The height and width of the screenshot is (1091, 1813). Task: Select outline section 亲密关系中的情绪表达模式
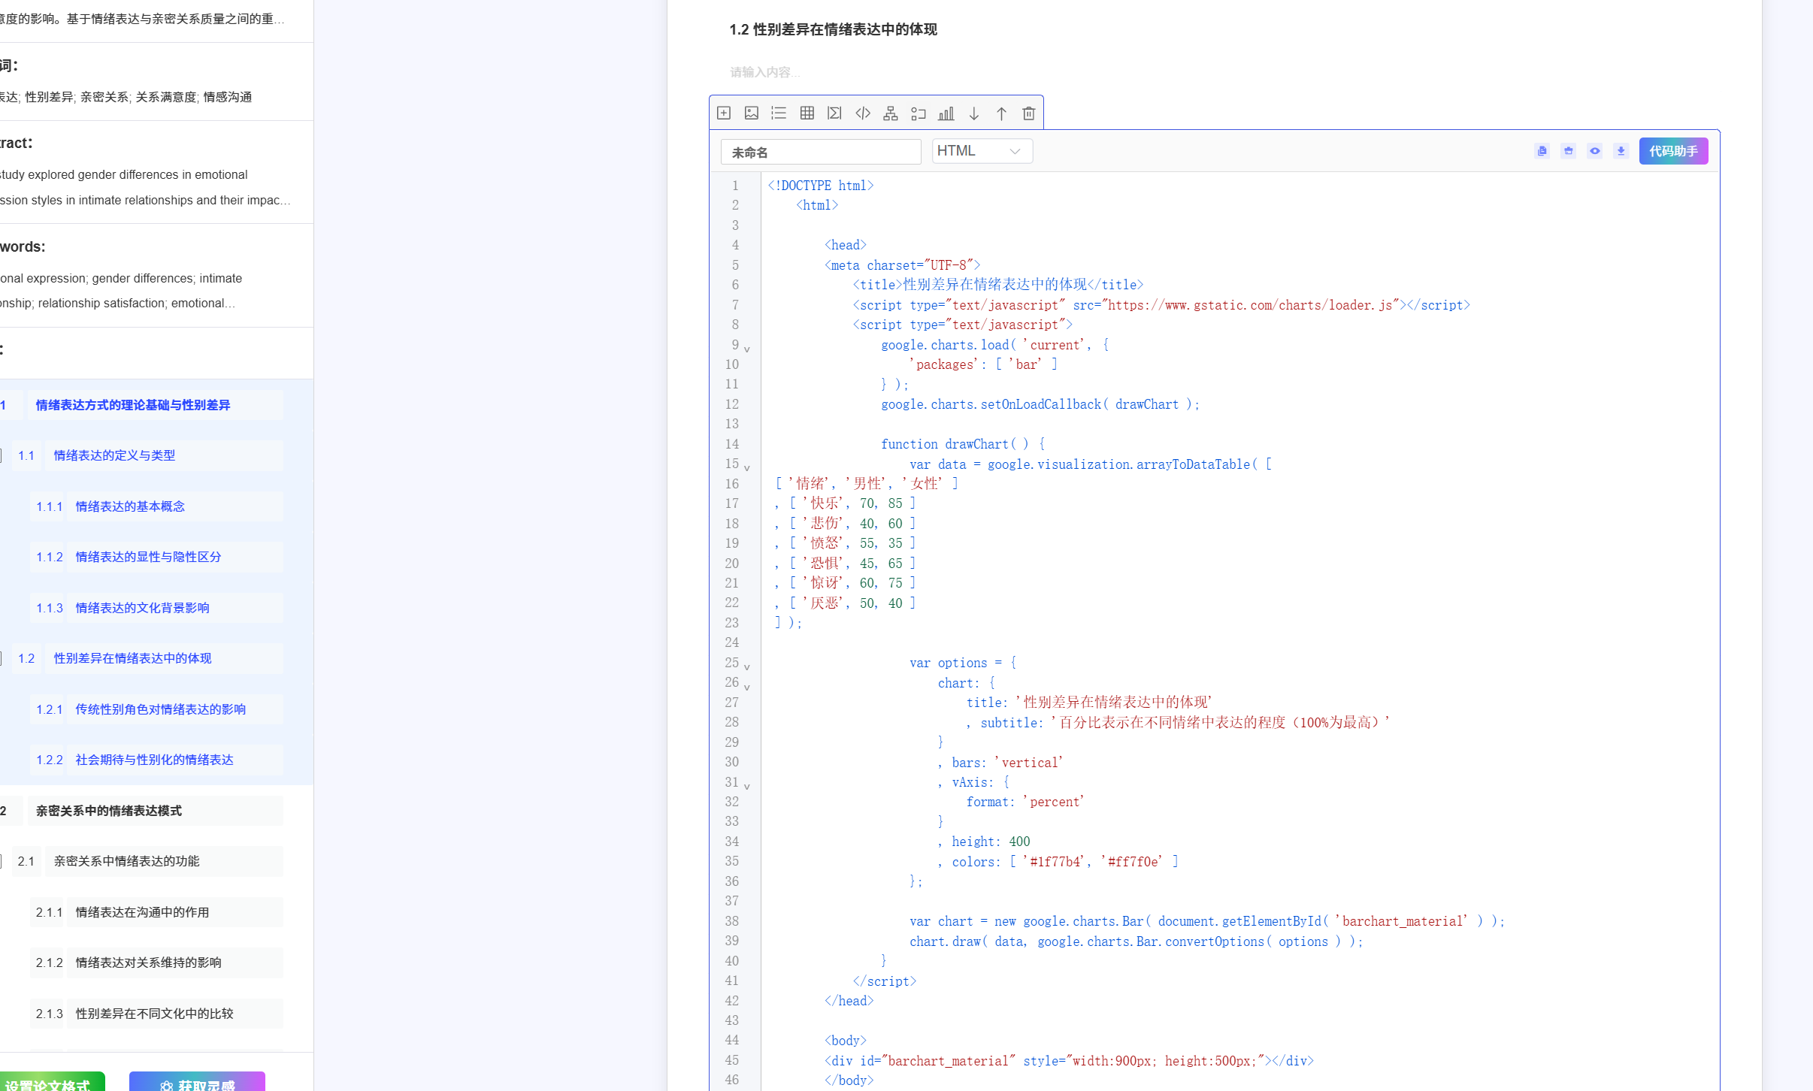coord(109,811)
